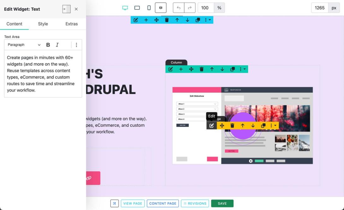Click the undo arrow
344x210 pixels.
click(179, 8)
